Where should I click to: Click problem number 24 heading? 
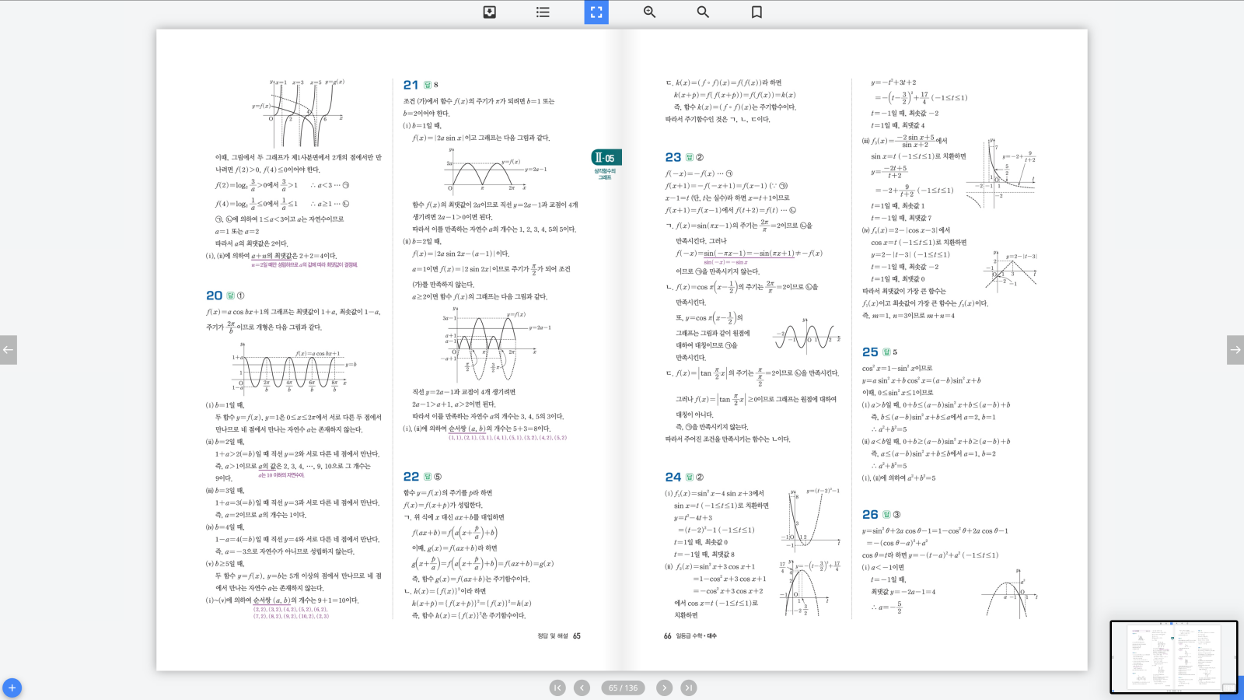[x=673, y=477]
